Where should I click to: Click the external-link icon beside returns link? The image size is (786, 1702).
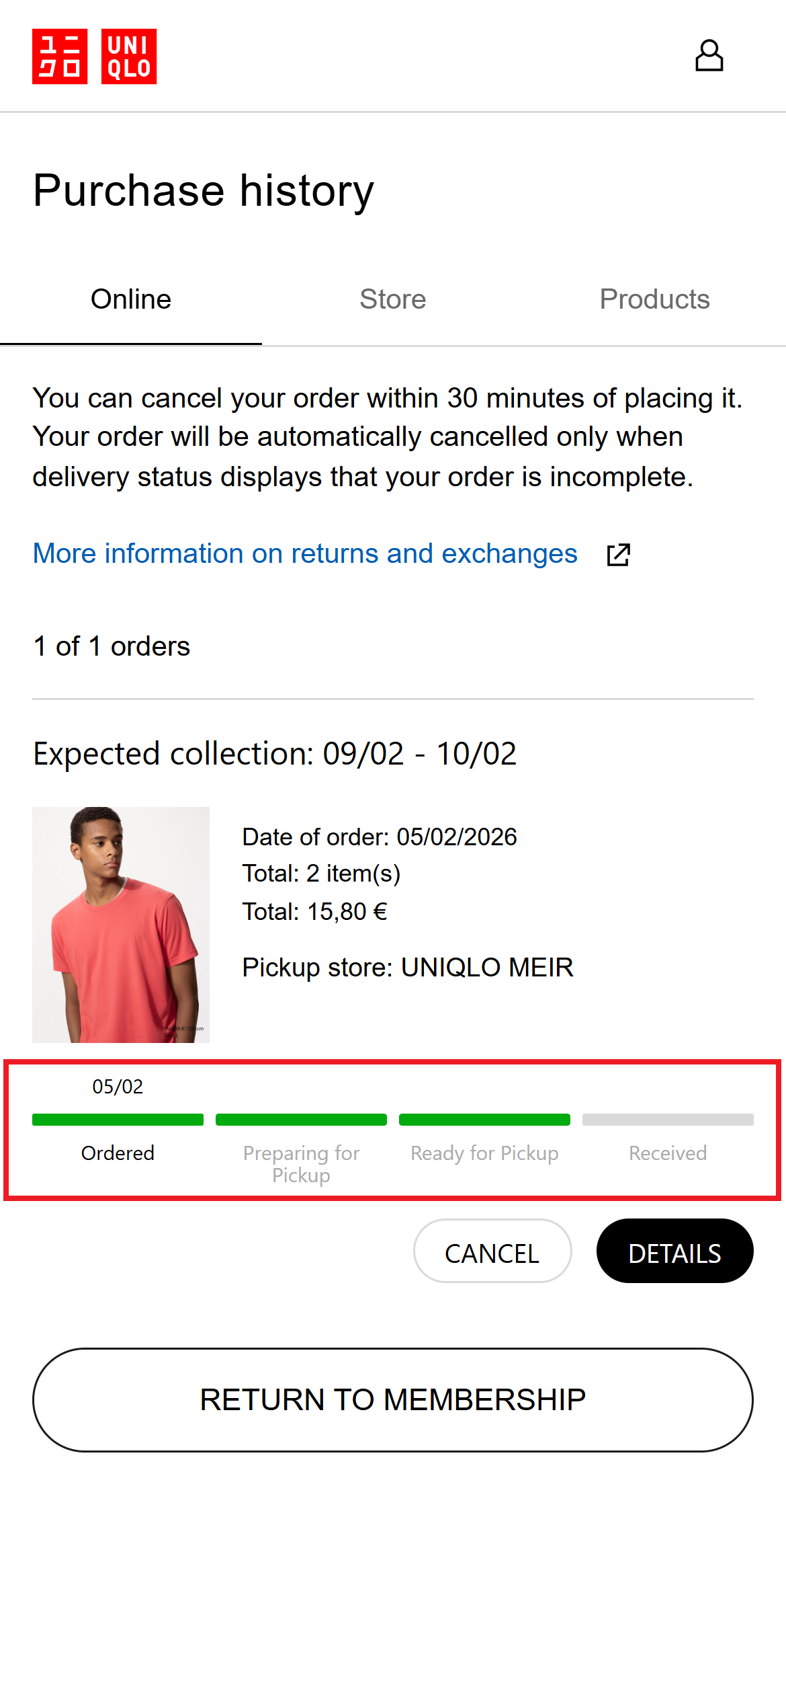pos(618,555)
